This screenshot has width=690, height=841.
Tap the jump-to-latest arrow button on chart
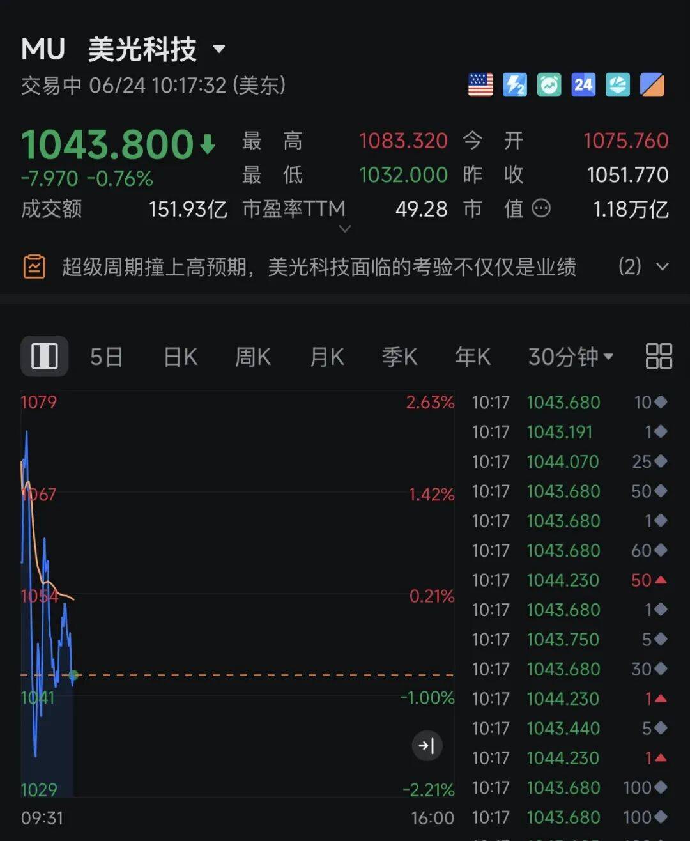tap(427, 745)
